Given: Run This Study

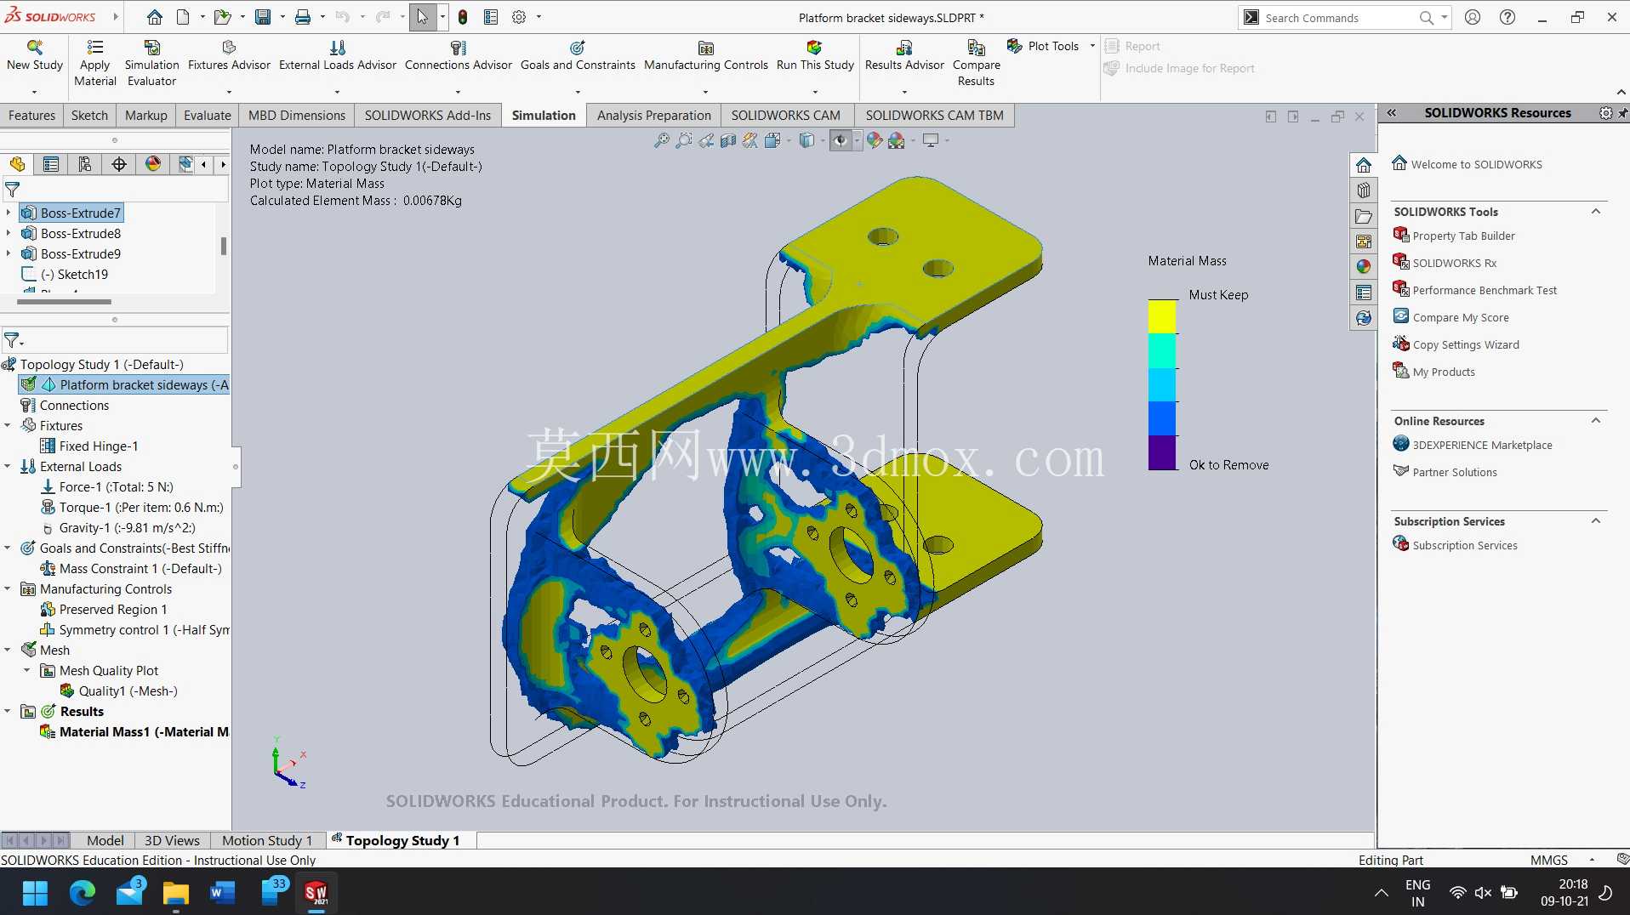Looking at the screenshot, I should click(815, 54).
